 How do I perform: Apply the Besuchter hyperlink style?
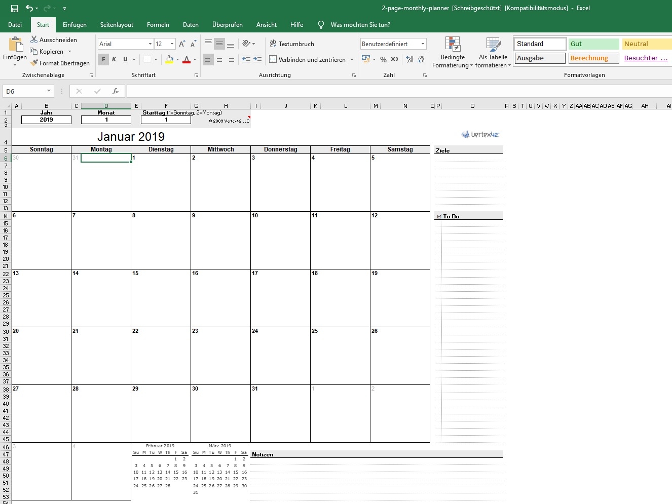point(647,58)
